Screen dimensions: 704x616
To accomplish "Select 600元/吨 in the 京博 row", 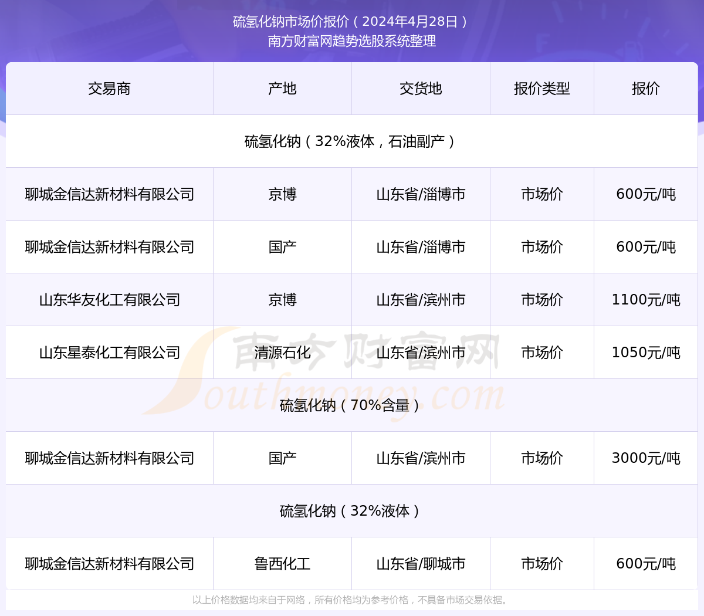I will click(x=646, y=194).
